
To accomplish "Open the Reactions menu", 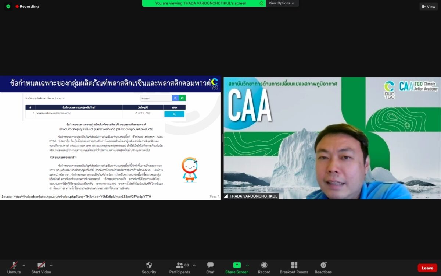I will 323,265.
